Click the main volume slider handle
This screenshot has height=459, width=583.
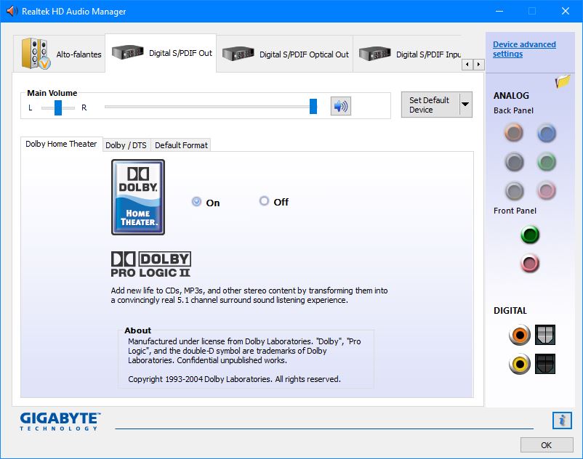point(313,107)
